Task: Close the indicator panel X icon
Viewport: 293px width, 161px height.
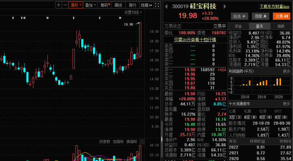Action: click(142, 142)
